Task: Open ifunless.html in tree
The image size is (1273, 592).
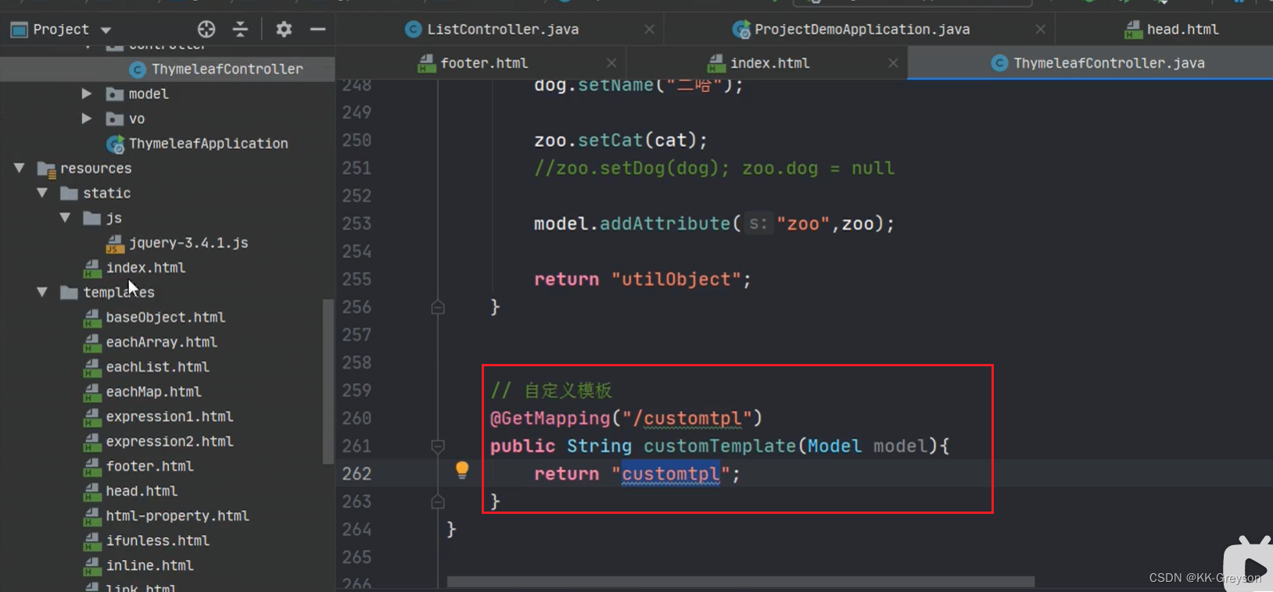Action: [x=158, y=540]
